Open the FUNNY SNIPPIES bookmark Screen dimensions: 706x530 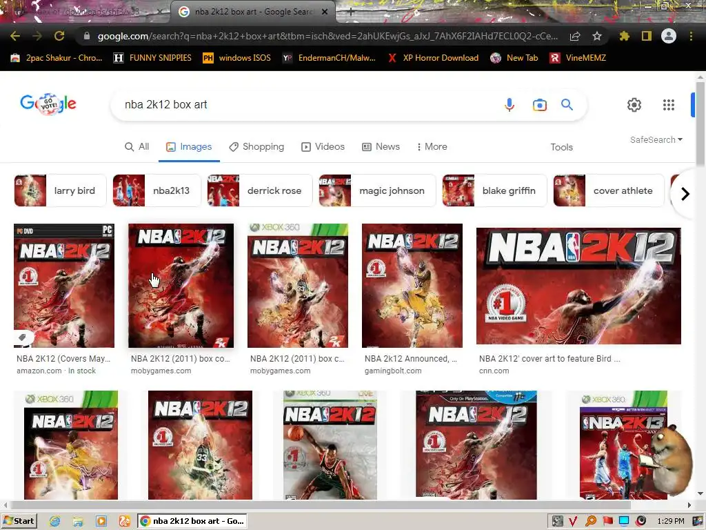tap(152, 58)
